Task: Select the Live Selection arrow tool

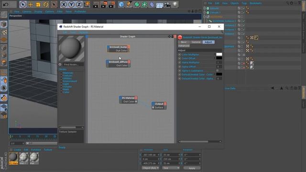Action: pos(23,4)
